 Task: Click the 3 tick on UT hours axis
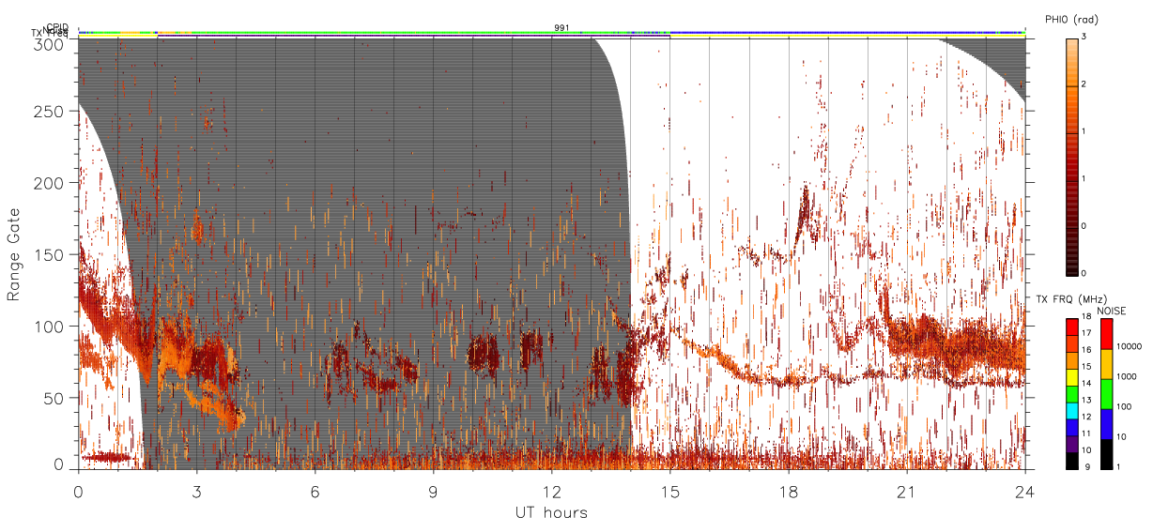[196, 492]
